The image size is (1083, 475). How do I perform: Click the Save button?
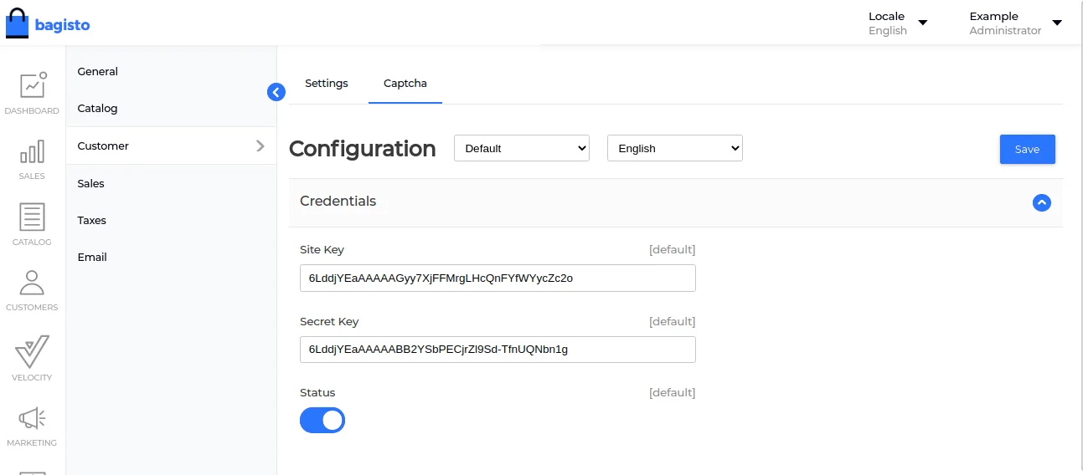[1027, 149]
